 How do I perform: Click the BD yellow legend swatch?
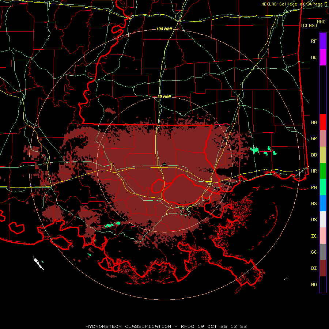[x=323, y=155]
